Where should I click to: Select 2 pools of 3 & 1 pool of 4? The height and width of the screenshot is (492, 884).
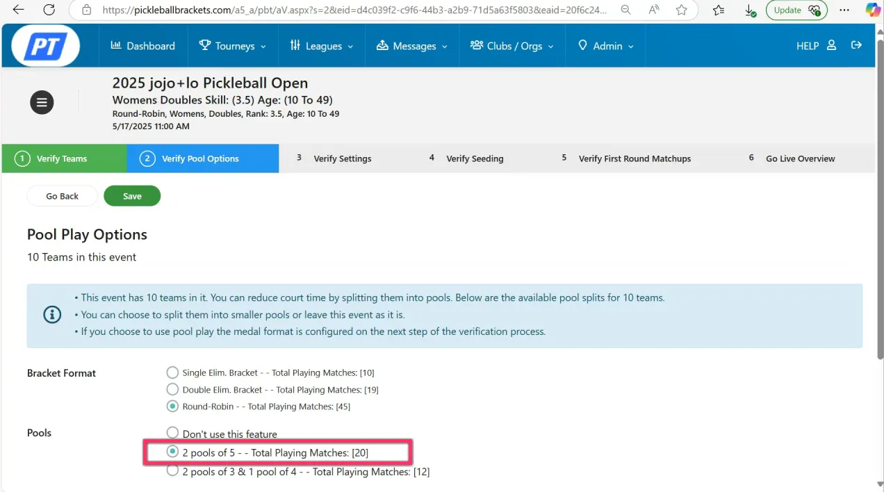172,470
